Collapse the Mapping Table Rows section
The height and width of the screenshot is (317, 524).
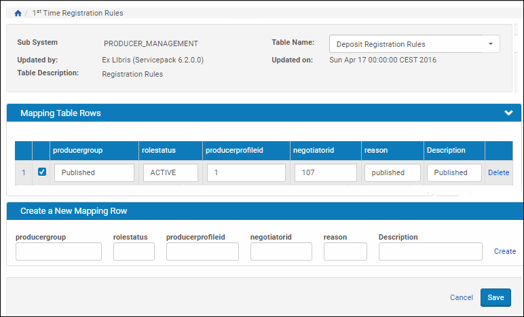click(x=508, y=113)
